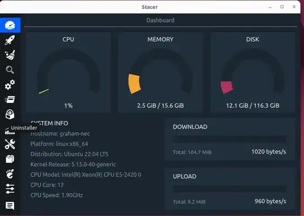Screen dimensions: 304x216
Task: Click the MEMORY card heading
Action: [160, 39]
